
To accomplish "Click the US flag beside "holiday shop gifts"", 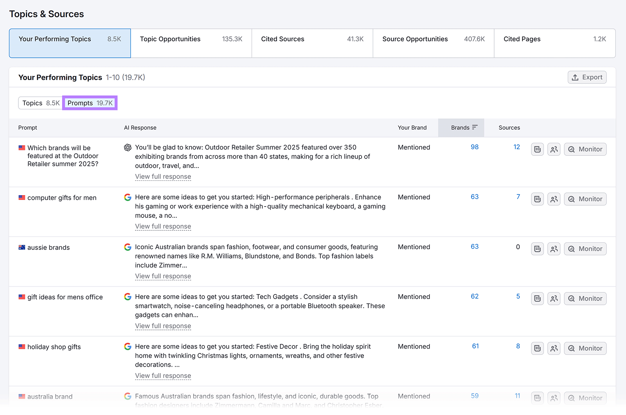I will pos(22,347).
